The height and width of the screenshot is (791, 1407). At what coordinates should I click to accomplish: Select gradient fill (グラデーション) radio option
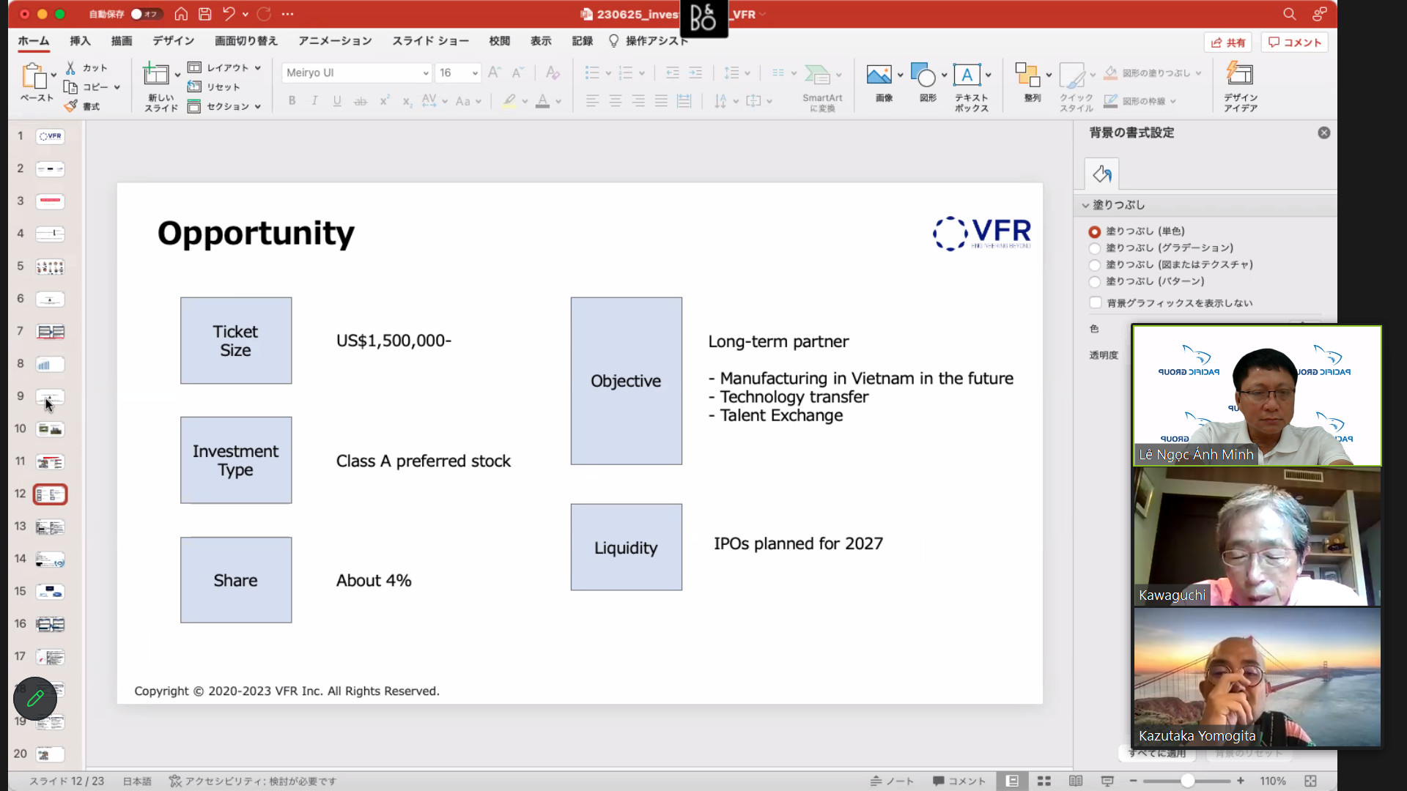point(1095,248)
